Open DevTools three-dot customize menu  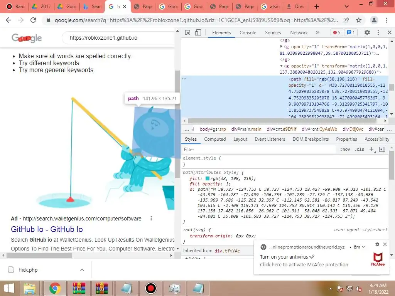click(378, 32)
